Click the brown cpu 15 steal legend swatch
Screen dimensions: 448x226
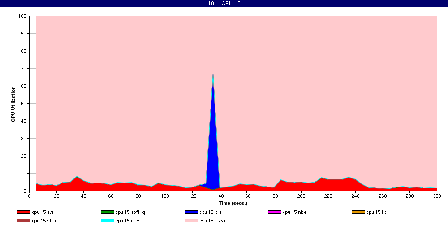coord(24,221)
